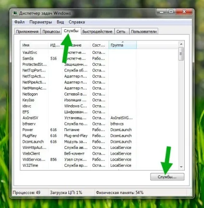Screen dimensions: 204x208
Task: Click the Веб-клиент description cell
Action: tap(74, 153)
